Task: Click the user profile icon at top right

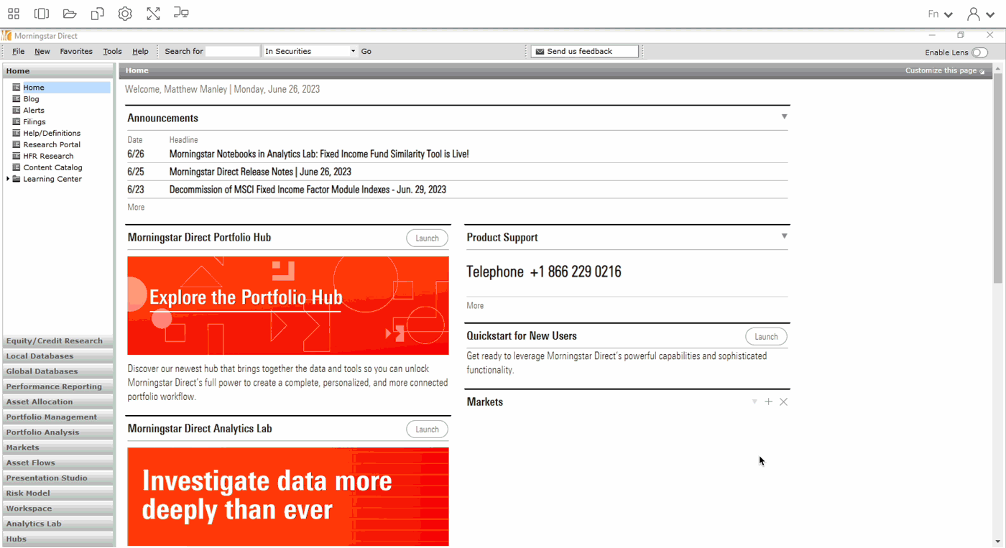Action: click(x=974, y=14)
